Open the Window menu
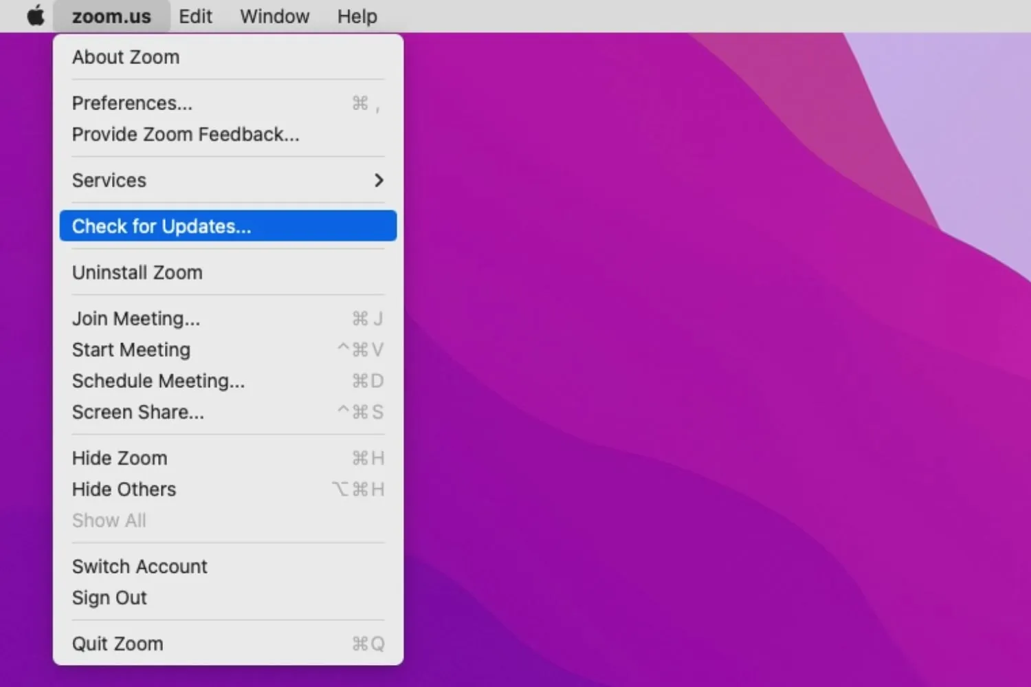Image resolution: width=1031 pixels, height=687 pixels. click(x=274, y=16)
